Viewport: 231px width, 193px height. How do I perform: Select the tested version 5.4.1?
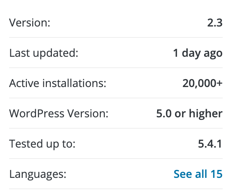pos(209,144)
